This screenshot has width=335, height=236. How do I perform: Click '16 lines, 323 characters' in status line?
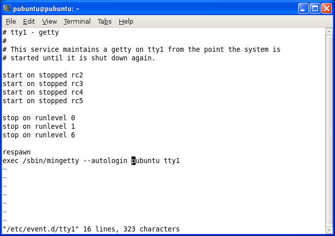point(131,229)
